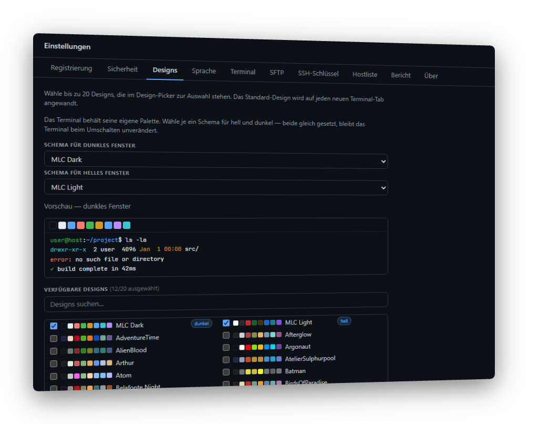Click the black preview palette swatch
This screenshot has width=539, height=424.
pos(53,226)
